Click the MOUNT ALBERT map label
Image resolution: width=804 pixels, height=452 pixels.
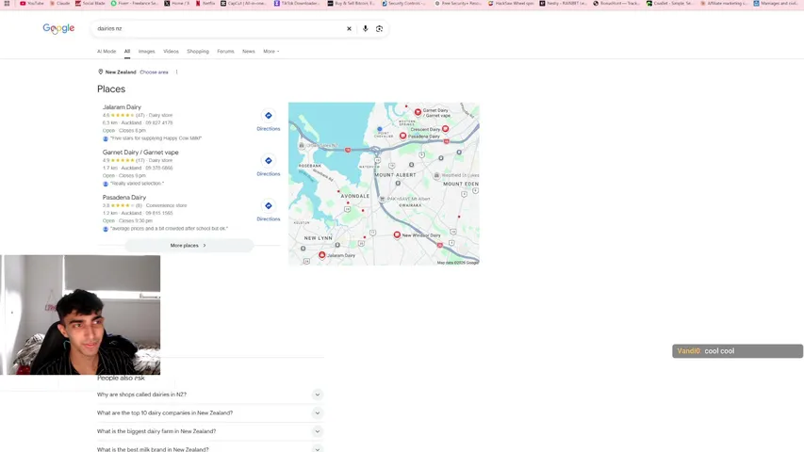[x=395, y=175]
